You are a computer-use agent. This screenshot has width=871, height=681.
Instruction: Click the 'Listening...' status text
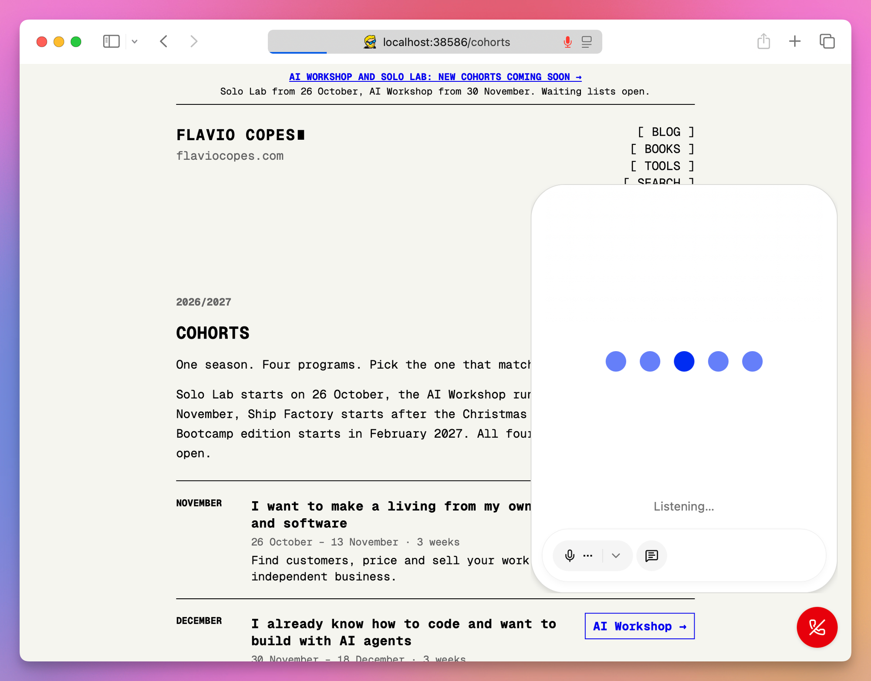click(x=684, y=507)
